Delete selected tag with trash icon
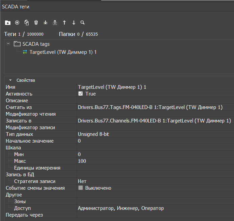Viewport: 234px width, 221px height. pos(36,23)
